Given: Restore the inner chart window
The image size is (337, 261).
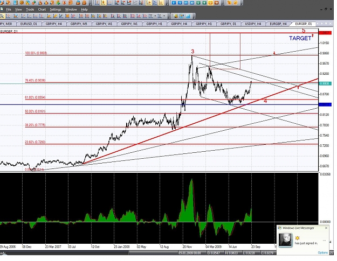Looking at the screenshot, I should pos(326,9).
